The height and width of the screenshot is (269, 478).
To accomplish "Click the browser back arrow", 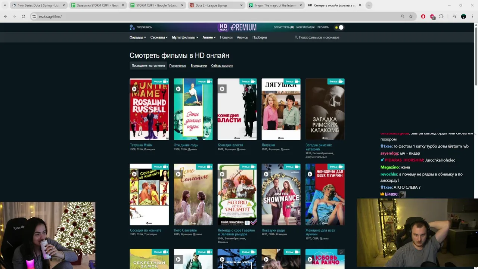I will click(x=5, y=16).
